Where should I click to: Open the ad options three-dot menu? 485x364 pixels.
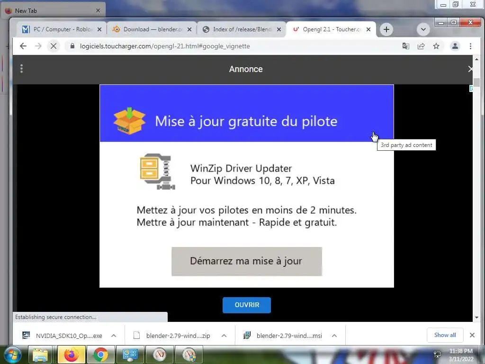click(x=21, y=69)
